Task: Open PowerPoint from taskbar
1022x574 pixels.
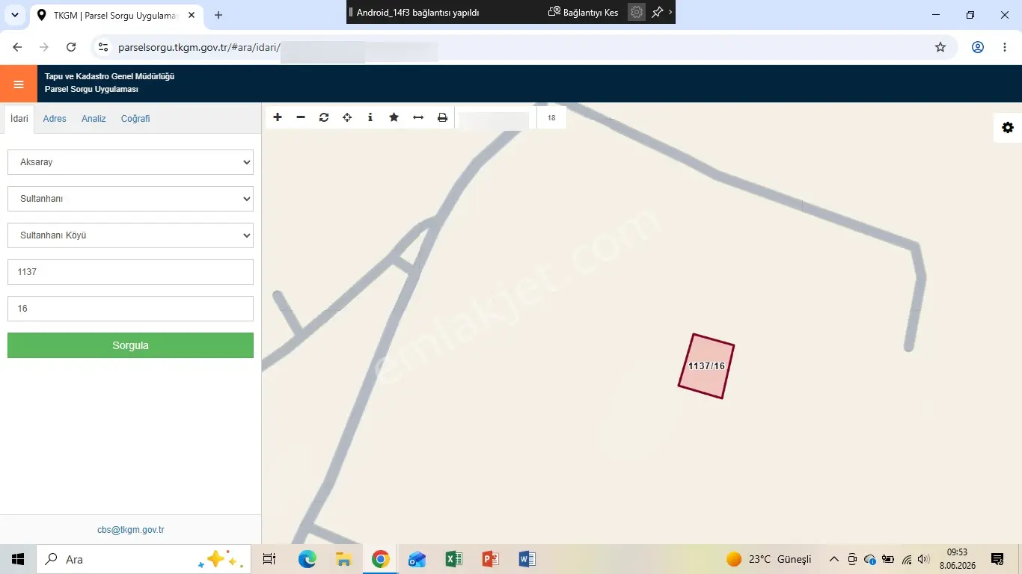Action: click(x=490, y=559)
